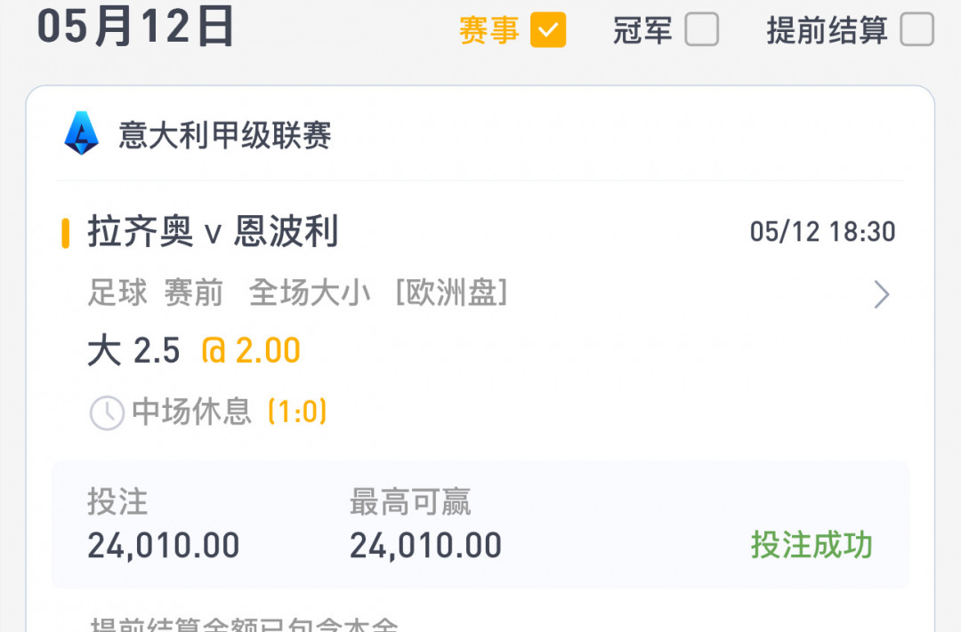Tick the 提前结算 checkbox
Image resolution: width=961 pixels, height=632 pixels.
[917, 29]
